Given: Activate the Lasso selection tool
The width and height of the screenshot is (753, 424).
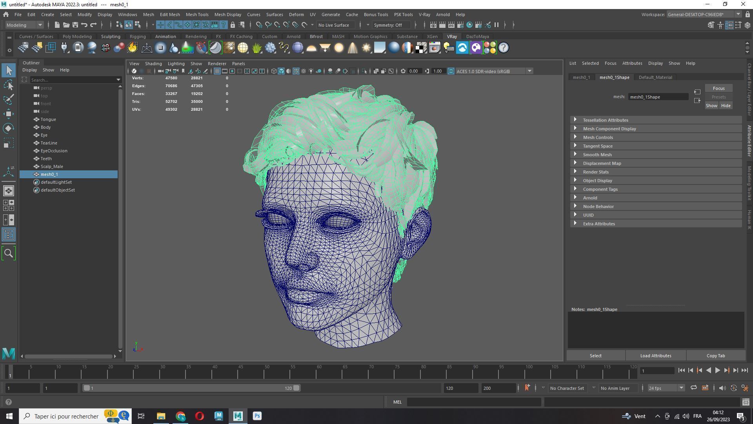Looking at the screenshot, I should 9,85.
